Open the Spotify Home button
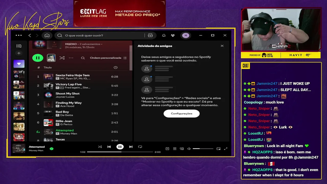 (47, 36)
